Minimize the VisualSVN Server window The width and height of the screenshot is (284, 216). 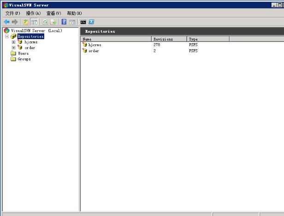click(274, 5)
